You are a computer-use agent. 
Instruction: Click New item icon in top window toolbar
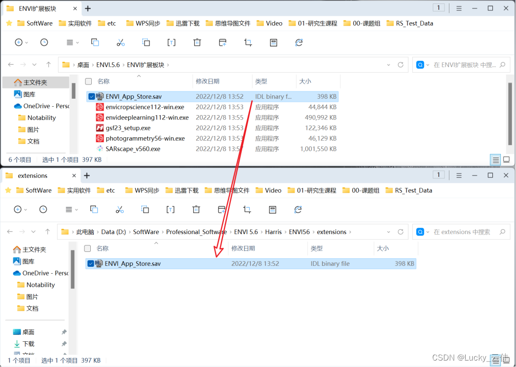tap(19, 42)
